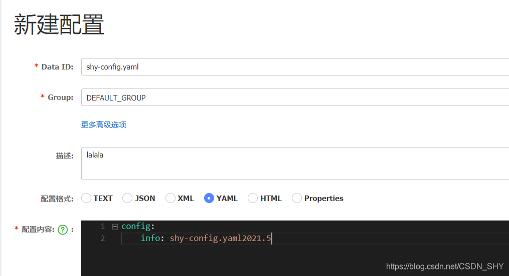Select the JSON format radio button
The width and height of the screenshot is (509, 276).
[127, 198]
